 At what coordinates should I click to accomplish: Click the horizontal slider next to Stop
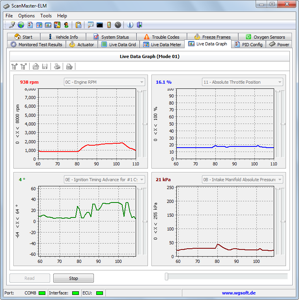(x=167, y=277)
